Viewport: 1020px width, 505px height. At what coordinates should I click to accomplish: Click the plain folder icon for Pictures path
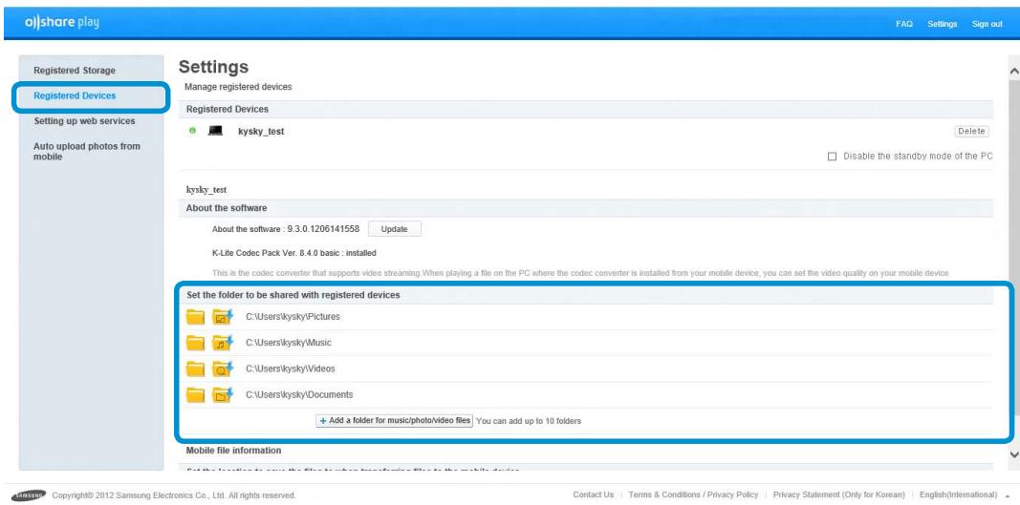click(x=195, y=317)
